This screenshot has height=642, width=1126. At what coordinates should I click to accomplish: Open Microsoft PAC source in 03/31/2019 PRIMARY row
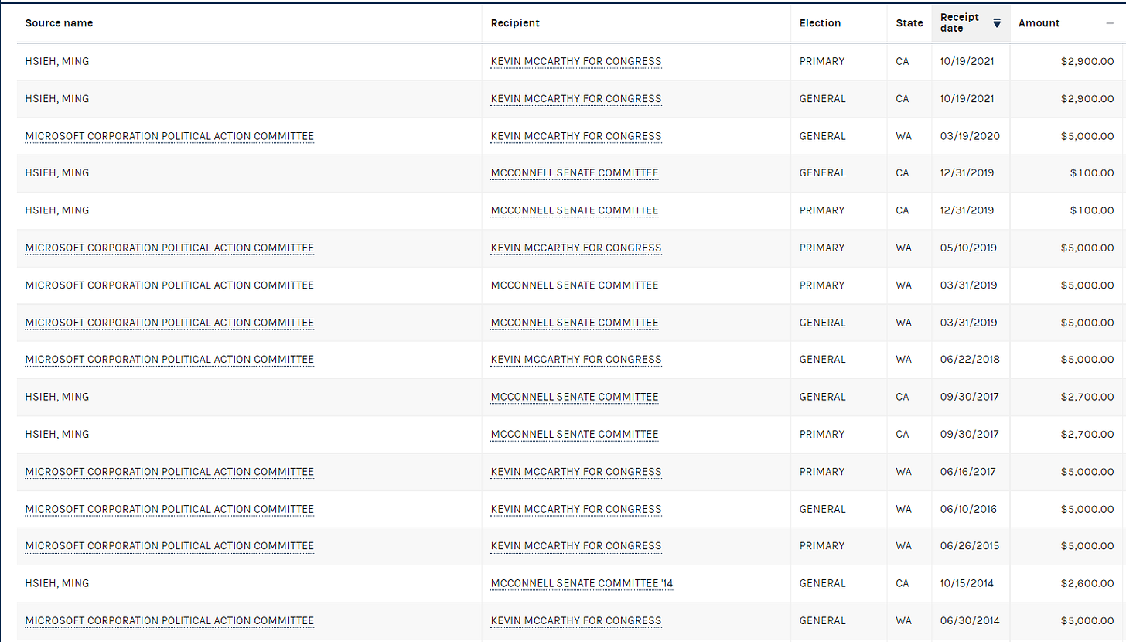coord(169,285)
